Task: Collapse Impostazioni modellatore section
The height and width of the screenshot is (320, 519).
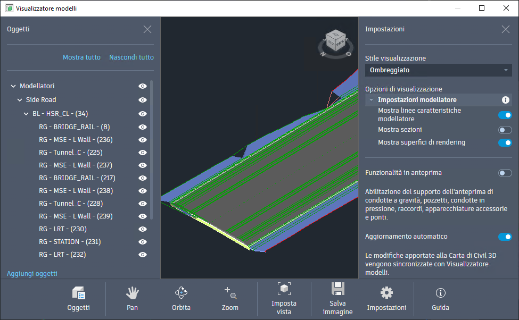Action: [x=372, y=100]
